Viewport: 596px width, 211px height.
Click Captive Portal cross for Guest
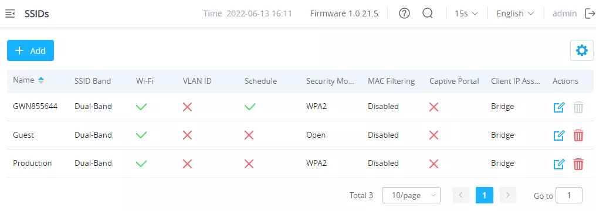pyautogui.click(x=434, y=135)
